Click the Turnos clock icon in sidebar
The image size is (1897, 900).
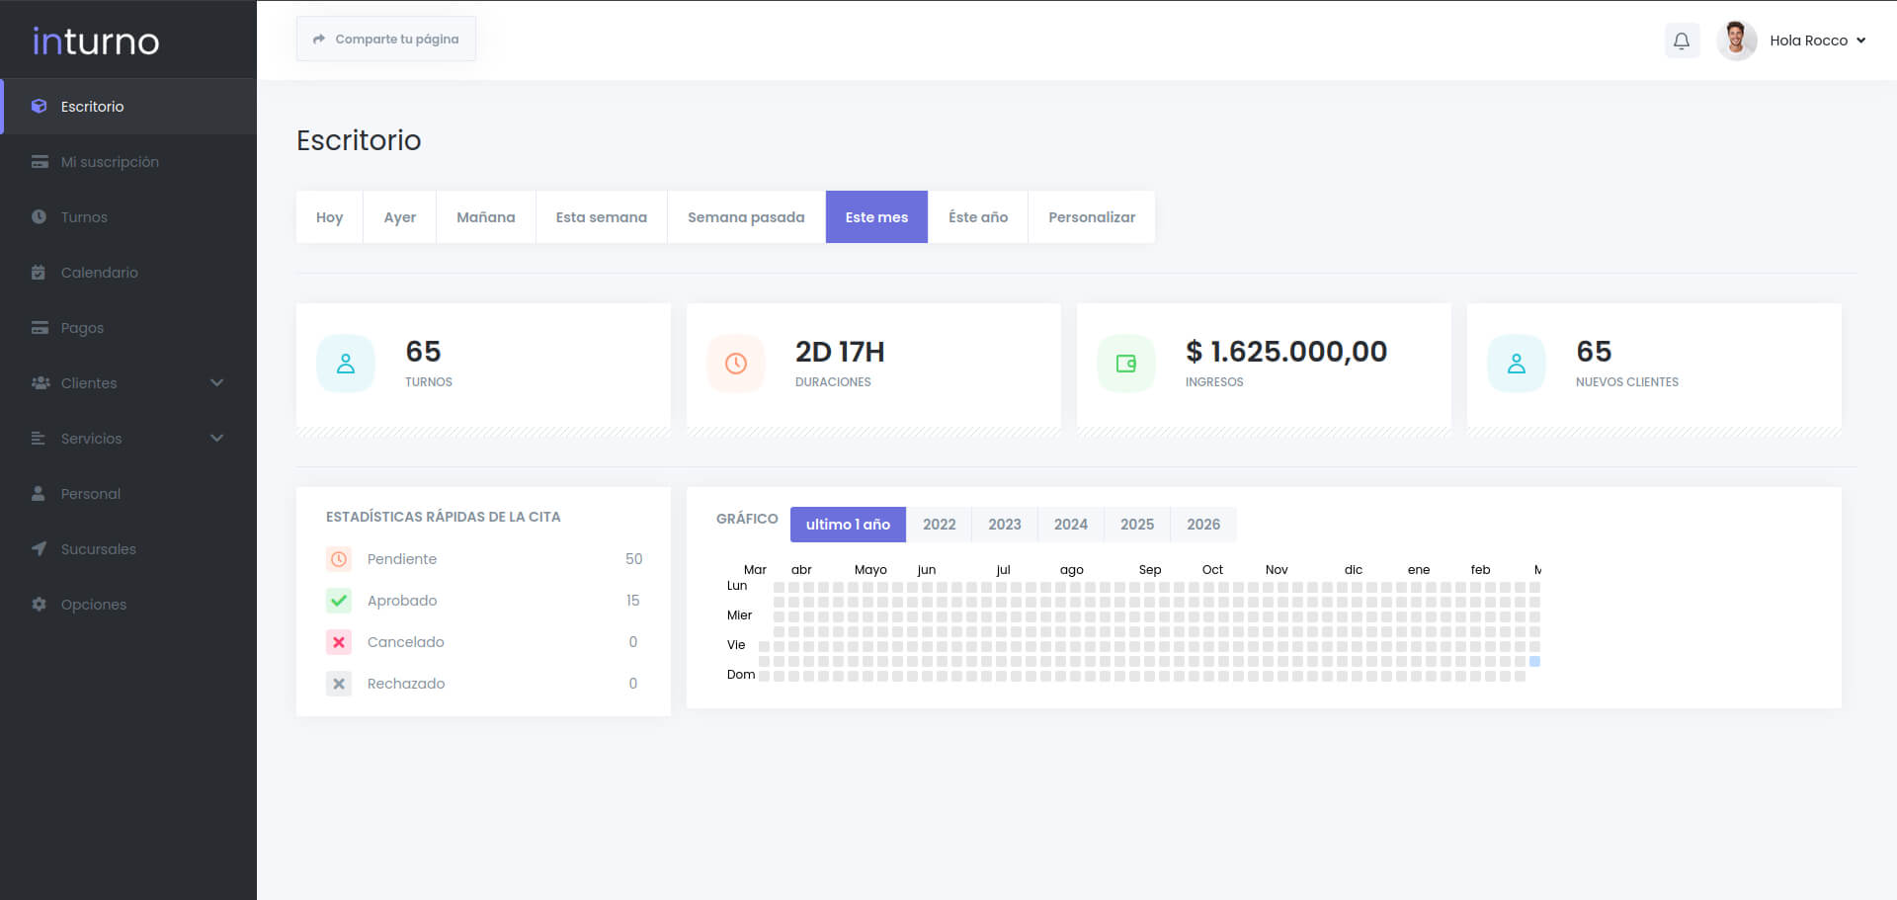click(x=39, y=217)
